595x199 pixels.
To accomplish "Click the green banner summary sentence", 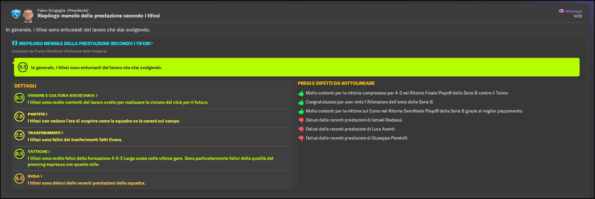I will [x=96, y=67].
